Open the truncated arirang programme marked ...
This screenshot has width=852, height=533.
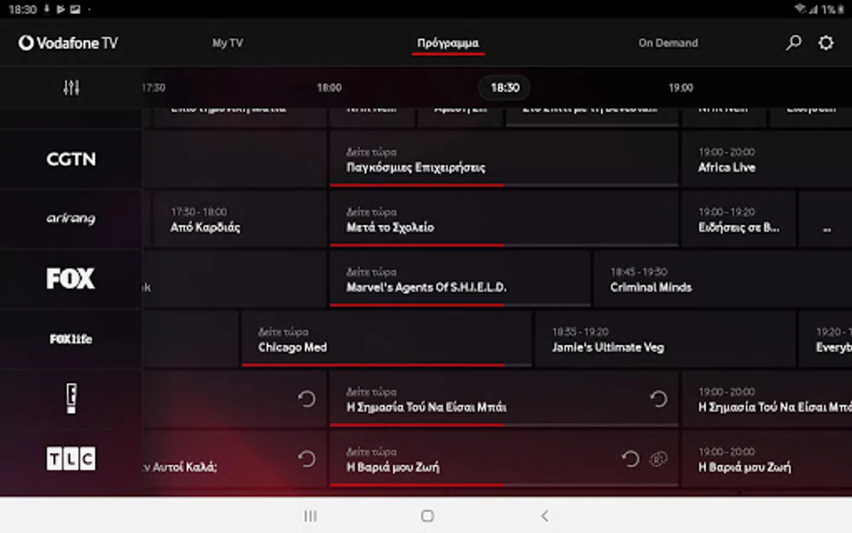pyautogui.click(x=826, y=219)
